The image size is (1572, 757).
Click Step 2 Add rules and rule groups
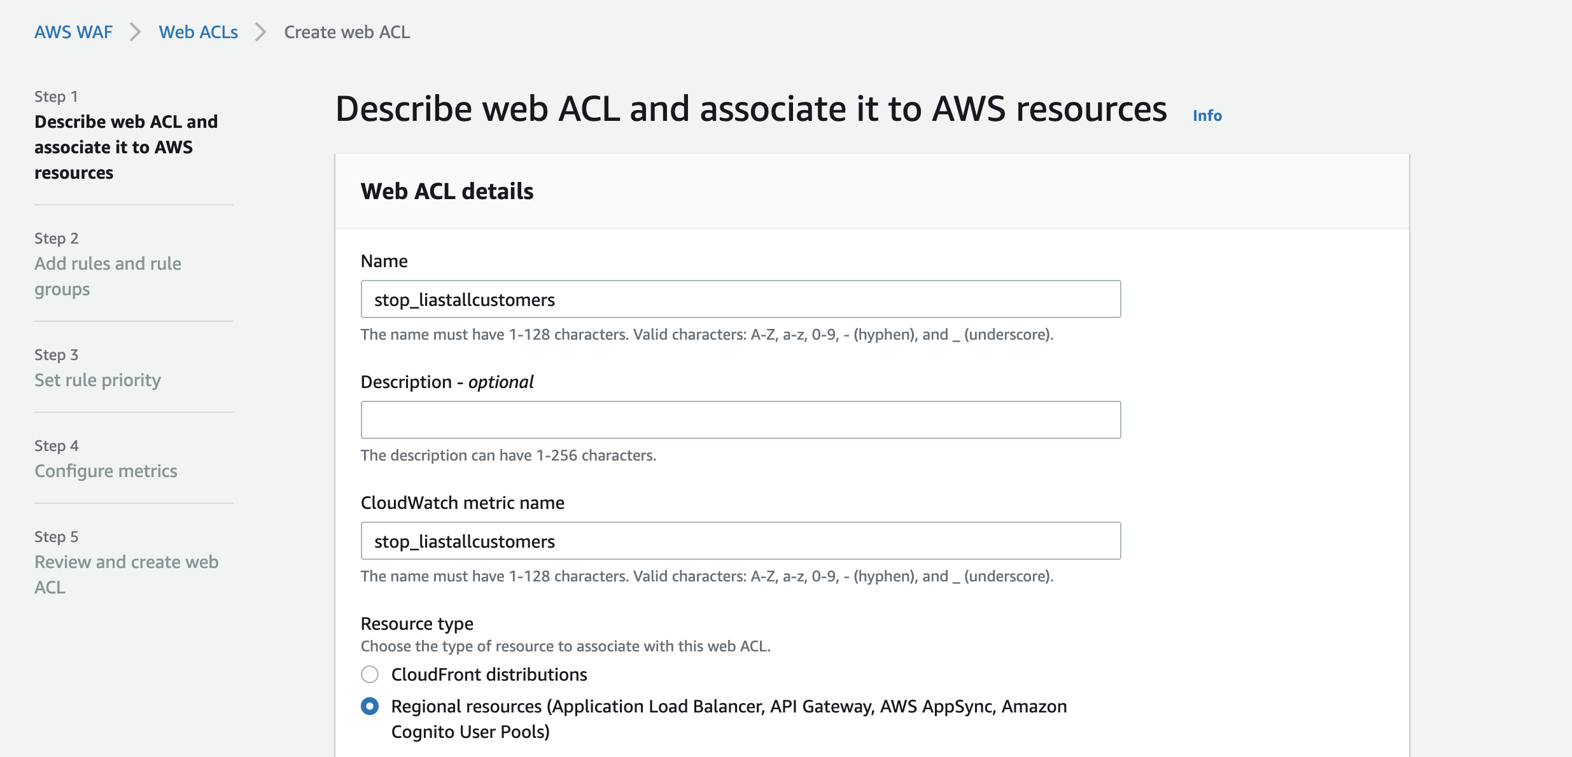pos(108,276)
